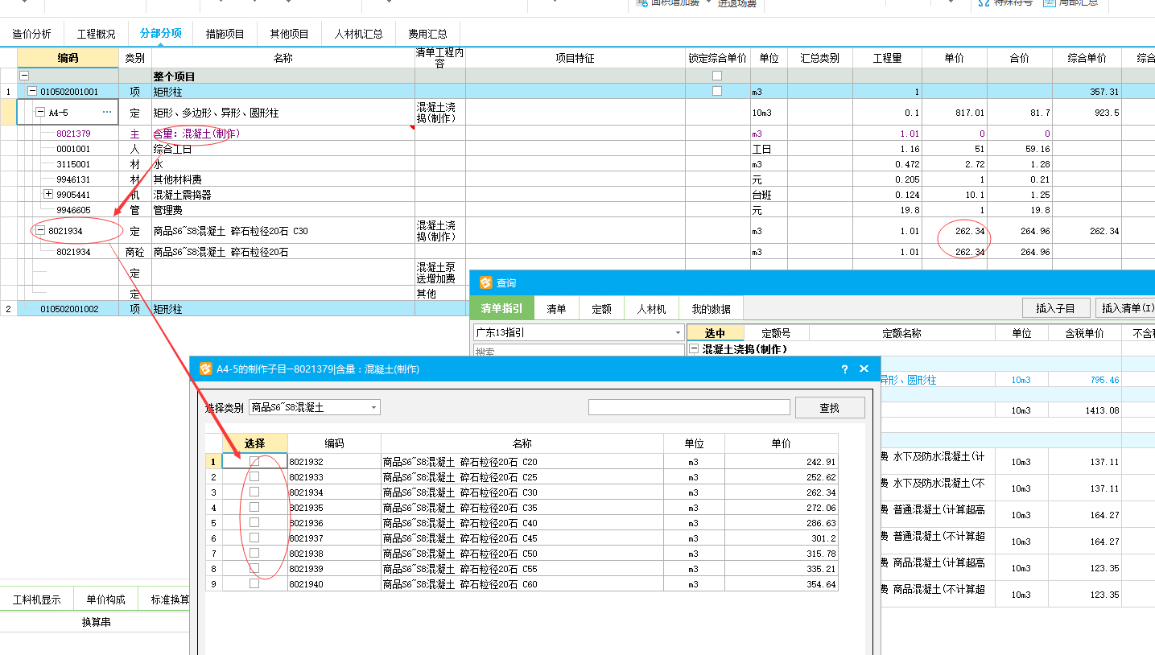Toggle 锁定综合单价 checkbox for 整个项目 row
The height and width of the screenshot is (655, 1155).
[717, 76]
